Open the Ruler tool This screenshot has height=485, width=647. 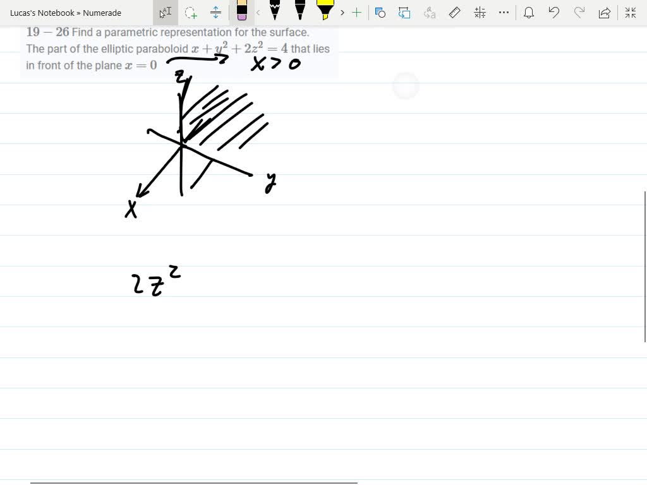456,12
